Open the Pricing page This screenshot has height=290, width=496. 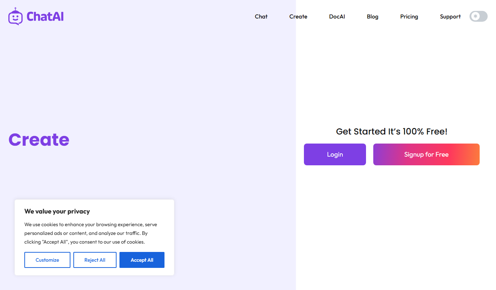pyautogui.click(x=409, y=17)
